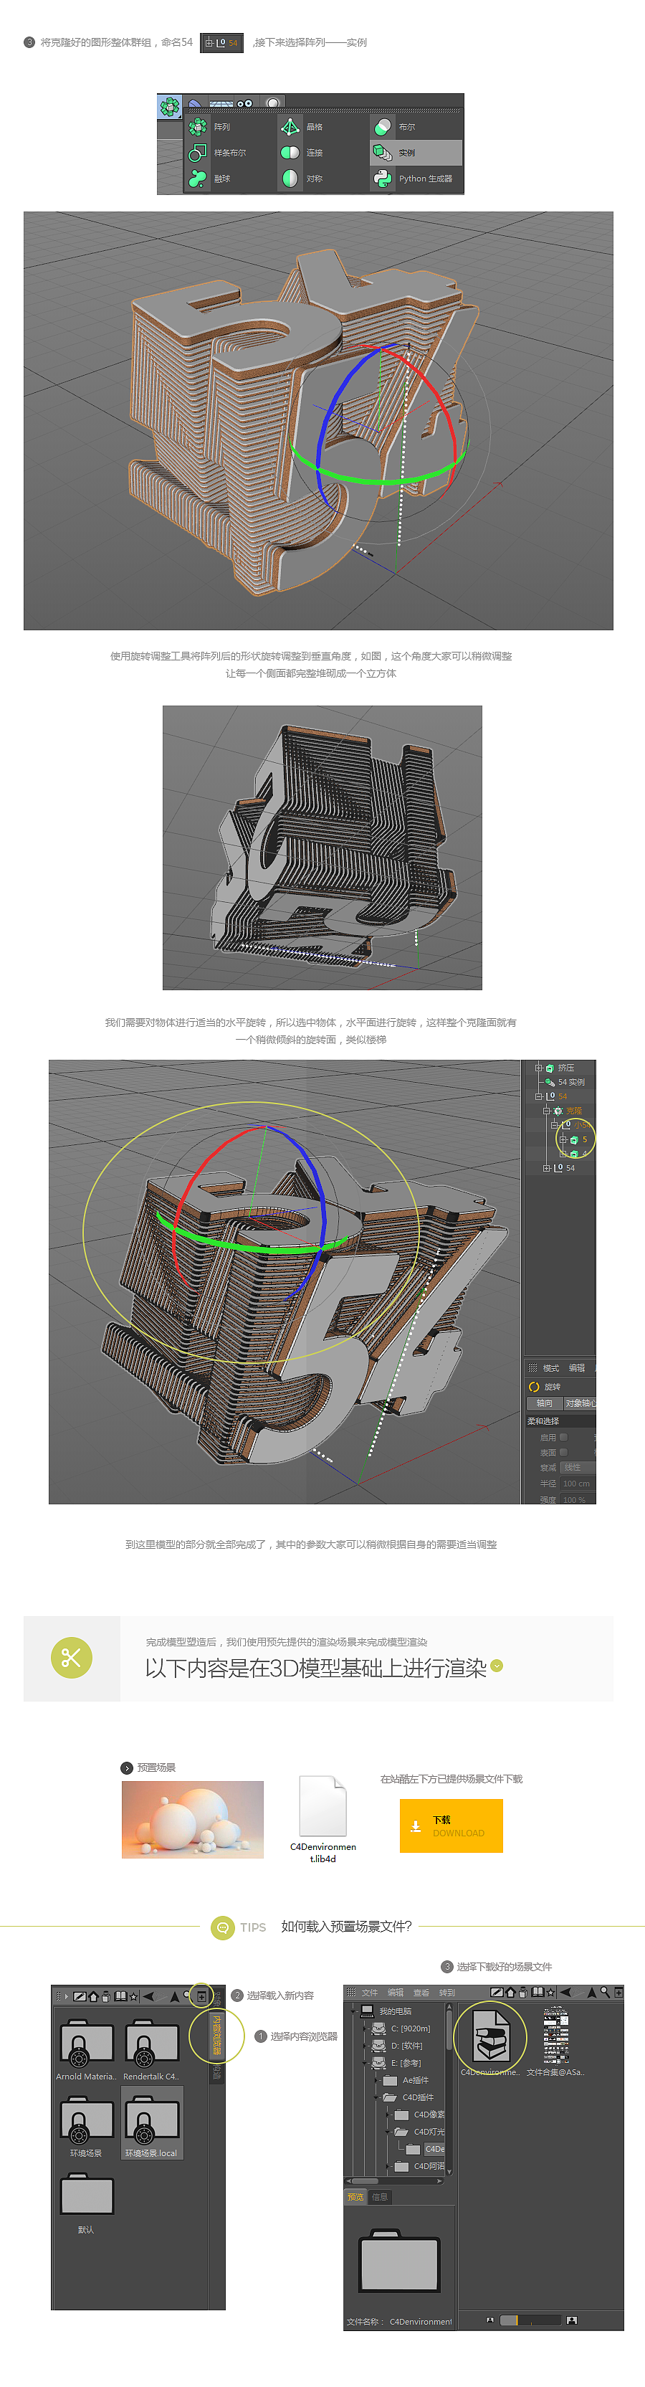Viewport: 645px width, 2387px height.
Task: Click the scissors icon in section header
Action: click(x=72, y=1658)
